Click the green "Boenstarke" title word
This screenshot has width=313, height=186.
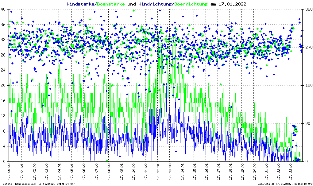(x=111, y=4)
